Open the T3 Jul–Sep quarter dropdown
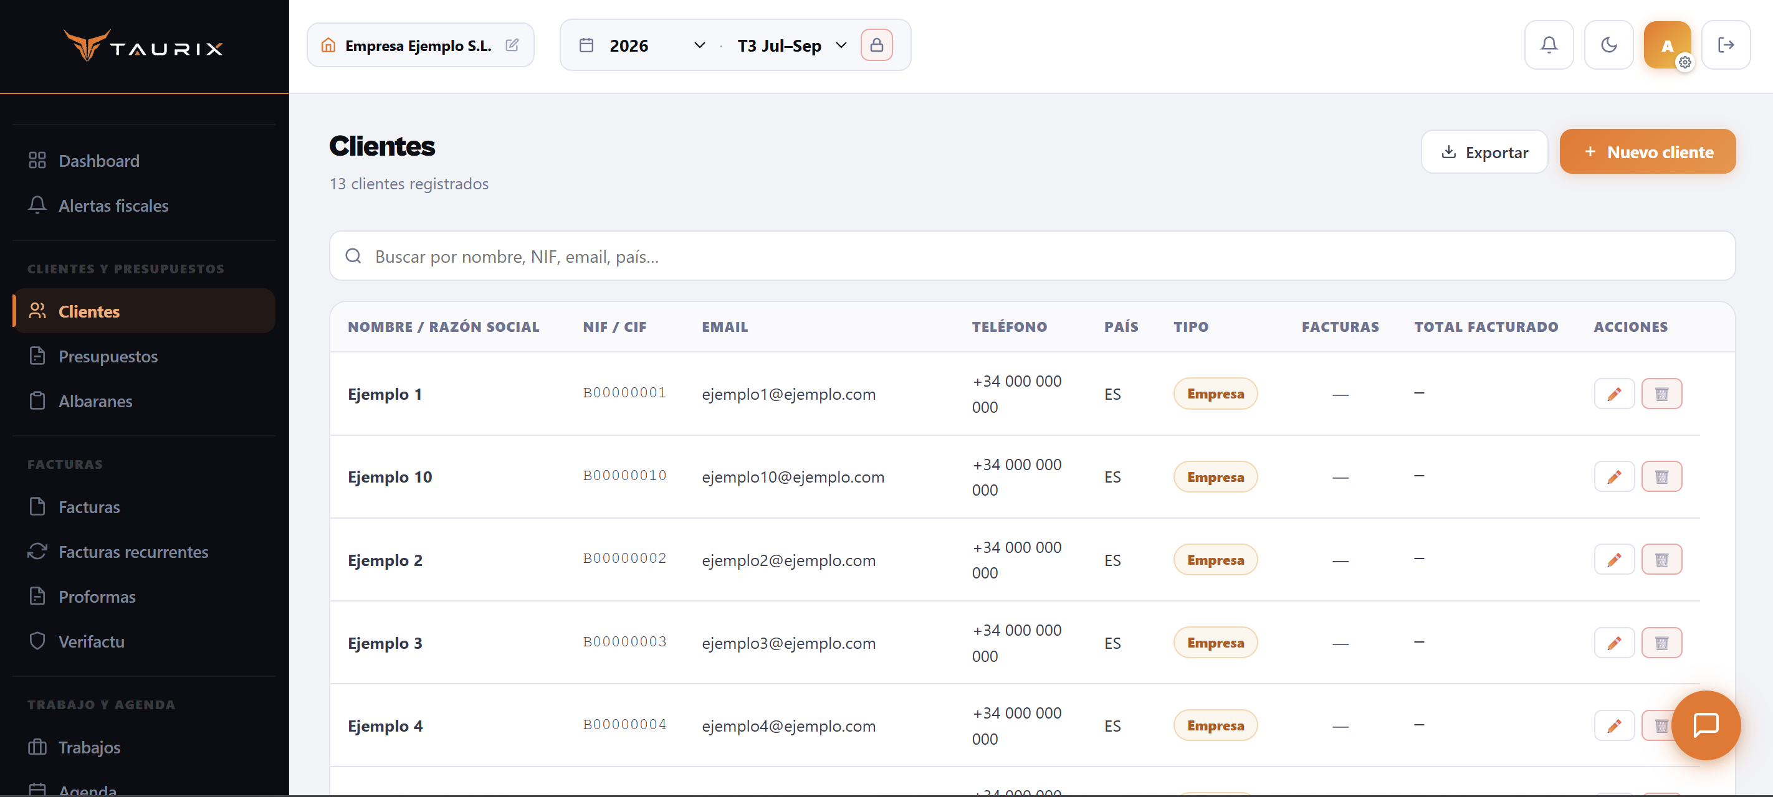The image size is (1773, 797). tap(791, 45)
